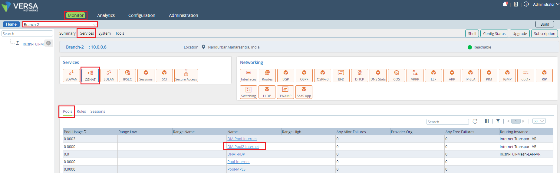560x173 pixels.
Task: Open the LLDP networking icon
Action: point(267,92)
